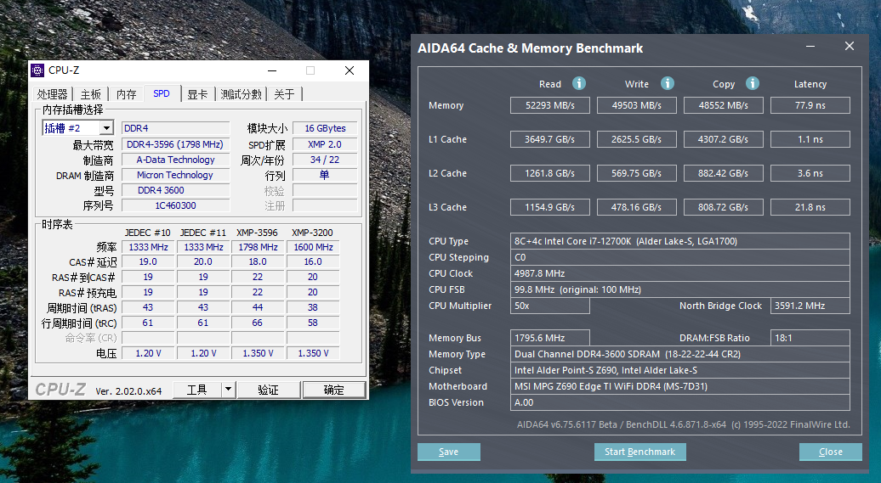This screenshot has height=483, width=881.
Task: Click the Close button in AIDA64
Action: coord(831,452)
